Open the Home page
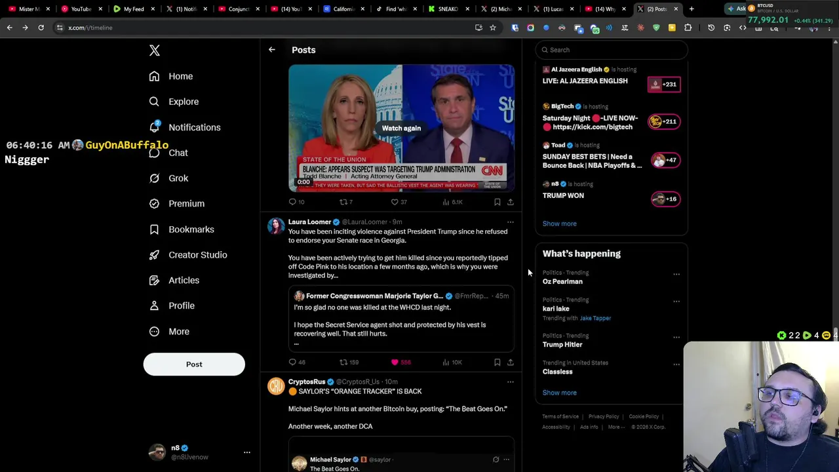Image resolution: width=839 pixels, height=472 pixels. click(171, 76)
